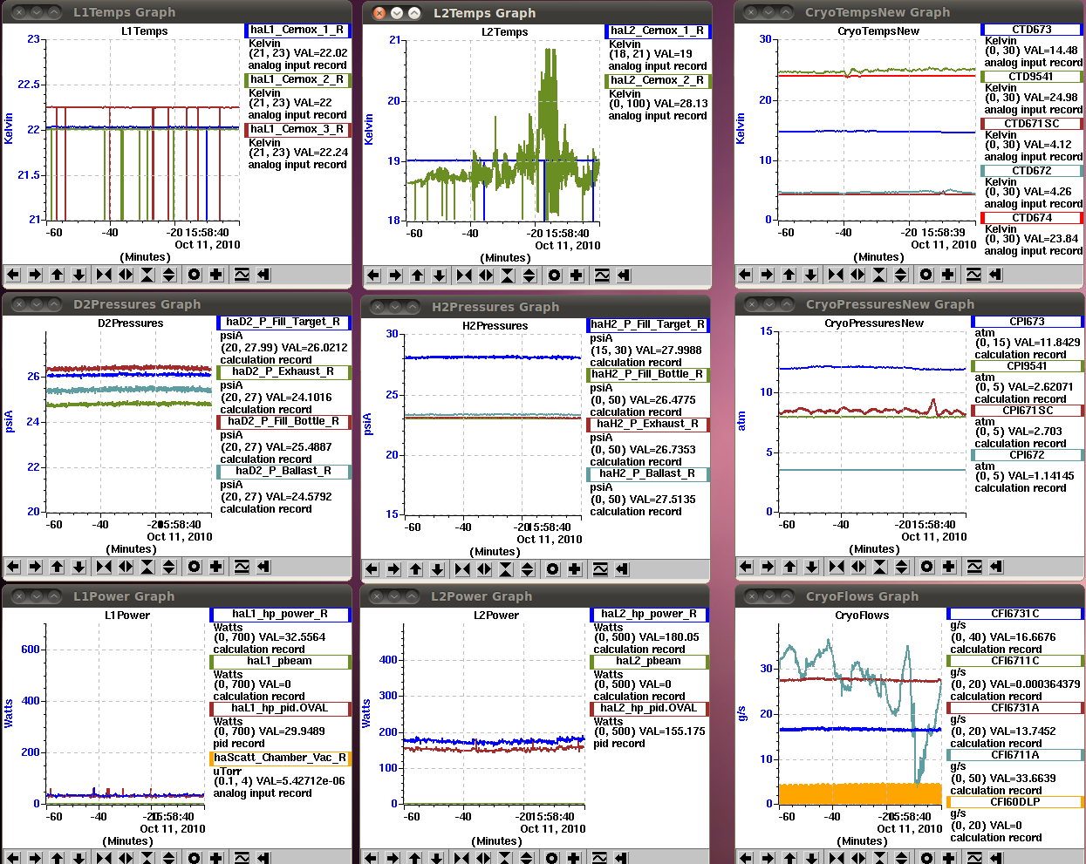Plus icon in D2Pressures Graph toolbar

point(216,567)
